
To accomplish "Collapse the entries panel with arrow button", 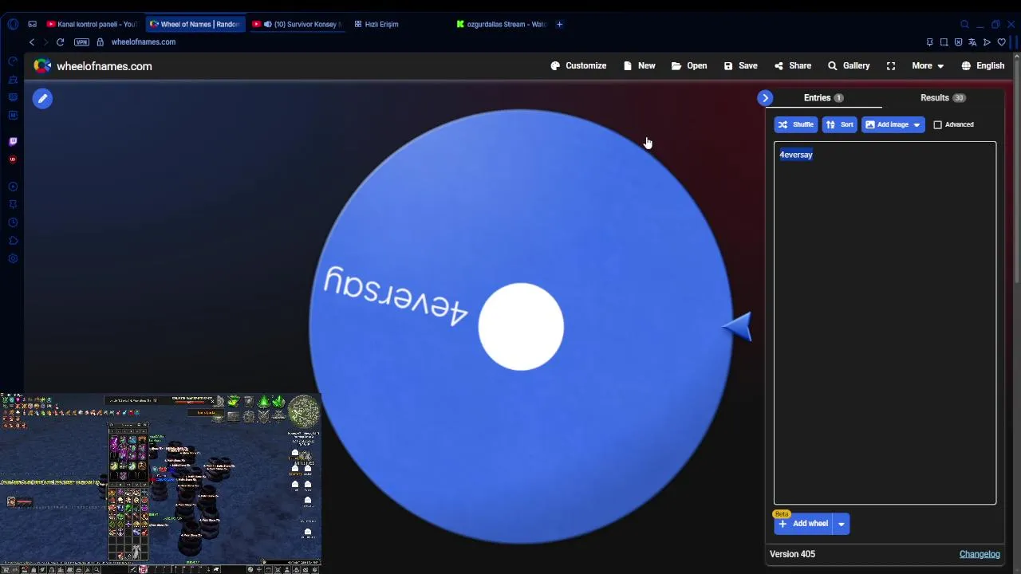I will click(765, 98).
